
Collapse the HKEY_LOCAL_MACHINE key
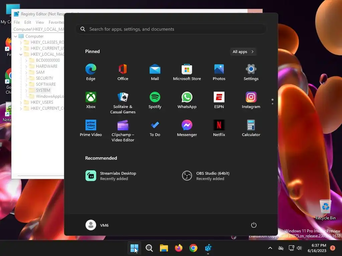[21, 54]
